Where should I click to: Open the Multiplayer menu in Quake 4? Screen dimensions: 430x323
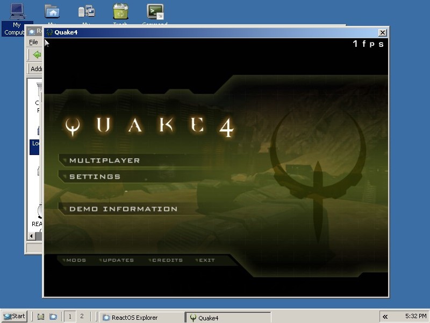[104, 160]
